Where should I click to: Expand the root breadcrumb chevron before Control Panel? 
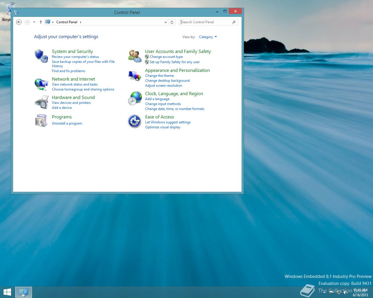53,22
